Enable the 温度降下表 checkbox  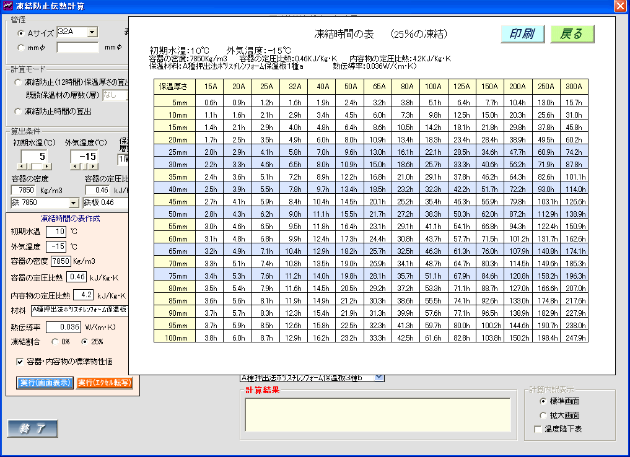538,429
